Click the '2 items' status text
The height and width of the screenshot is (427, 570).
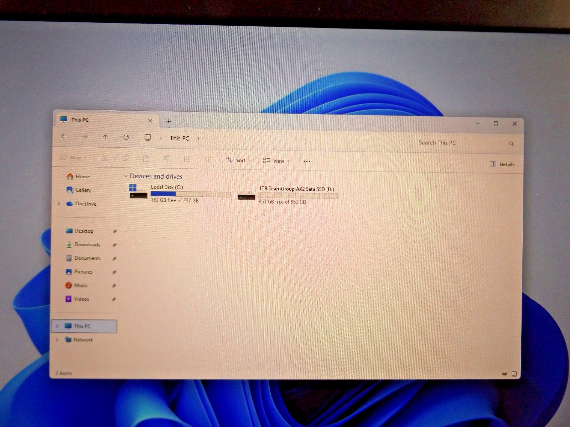[x=64, y=373]
